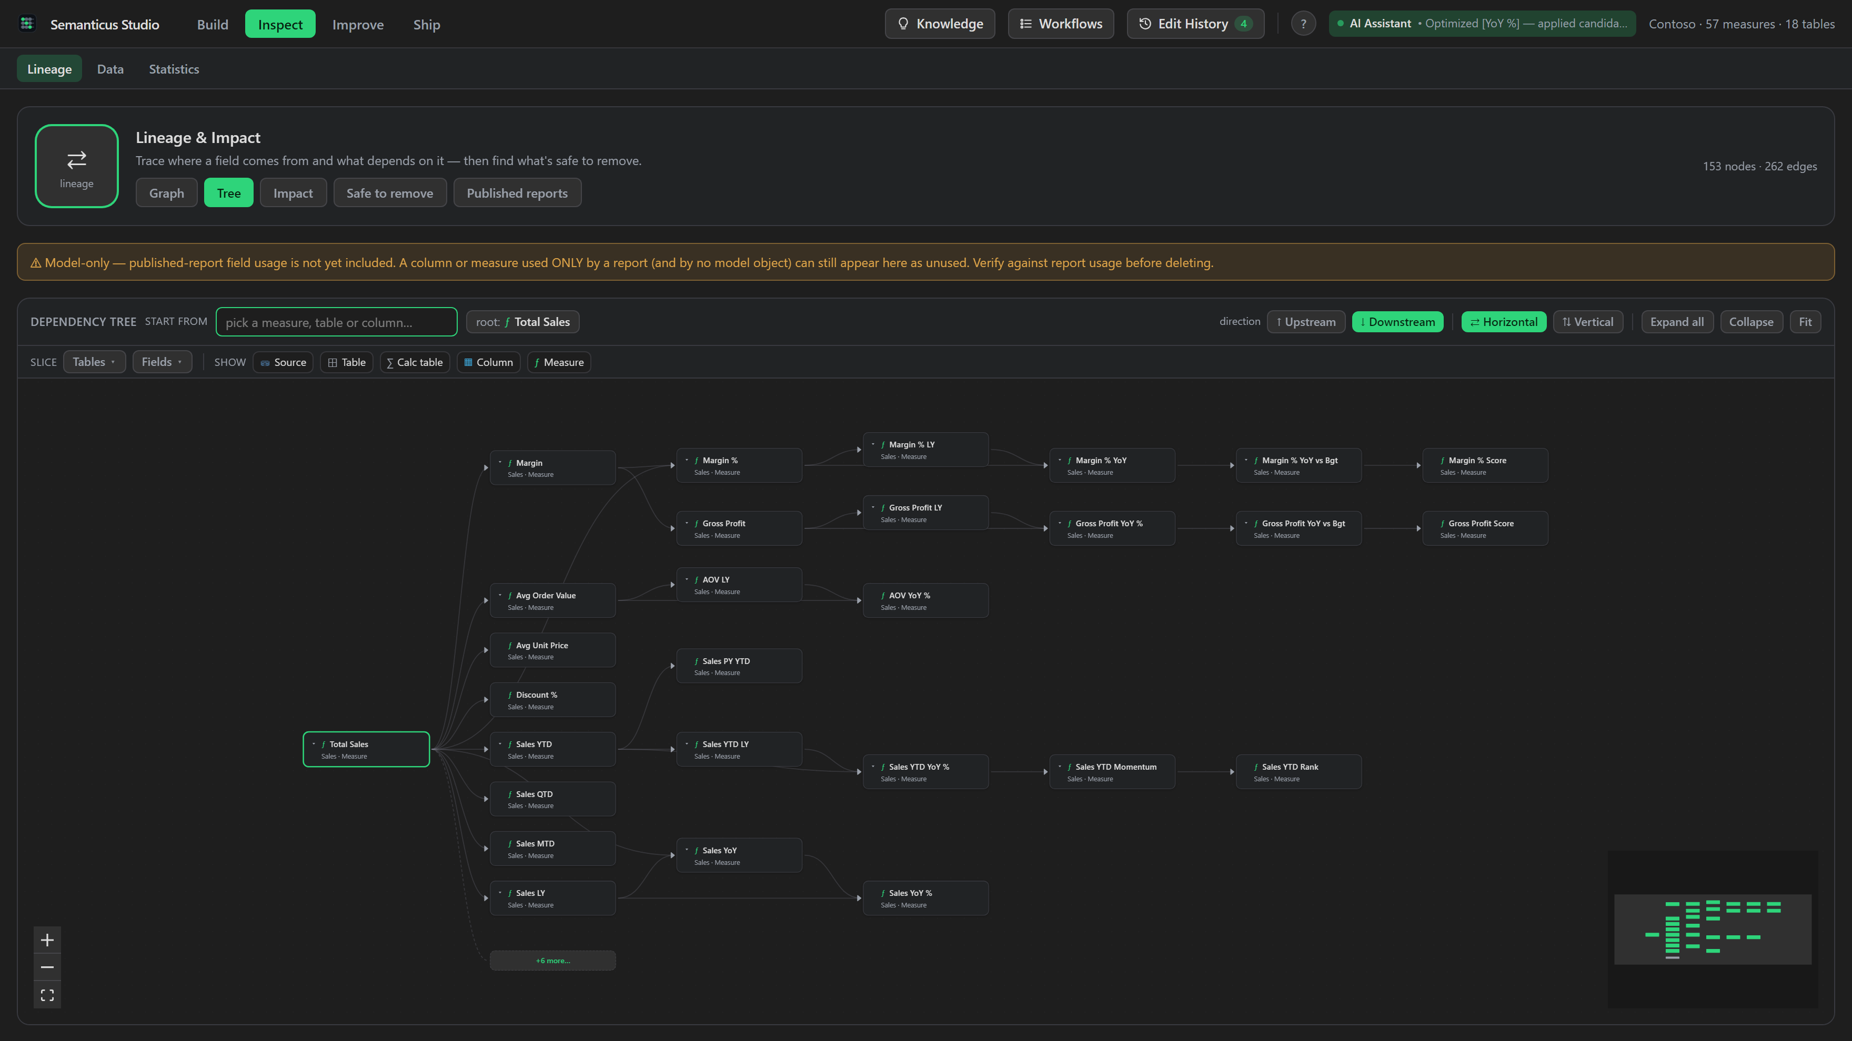Open the Fields slice dropdown
Screen dimensions: 1852x1041
162,362
